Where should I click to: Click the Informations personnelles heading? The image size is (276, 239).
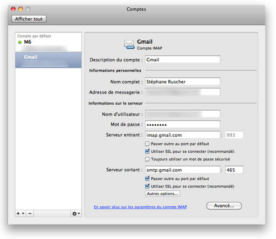click(115, 70)
